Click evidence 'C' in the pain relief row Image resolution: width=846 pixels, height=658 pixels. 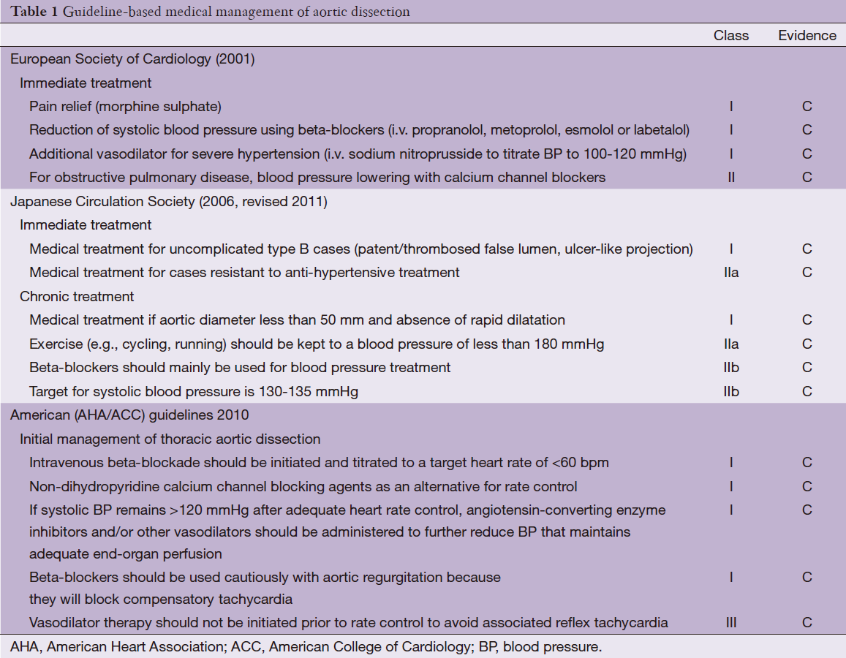click(807, 106)
